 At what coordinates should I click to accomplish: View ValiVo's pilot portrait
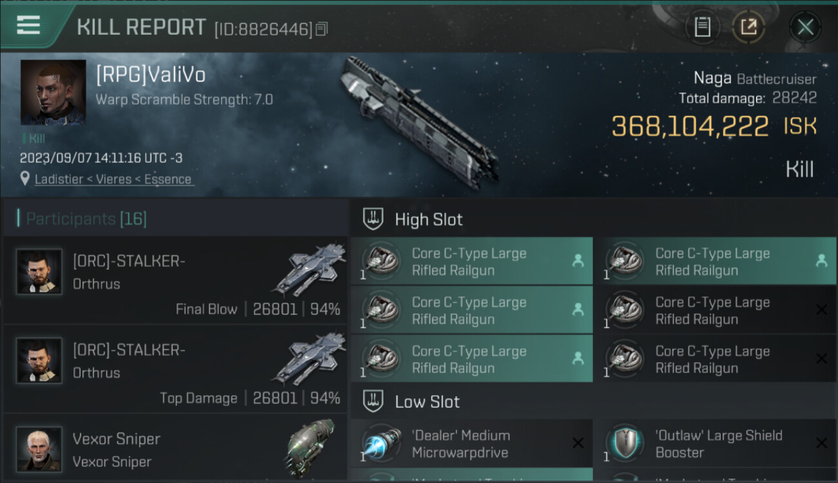(x=53, y=92)
